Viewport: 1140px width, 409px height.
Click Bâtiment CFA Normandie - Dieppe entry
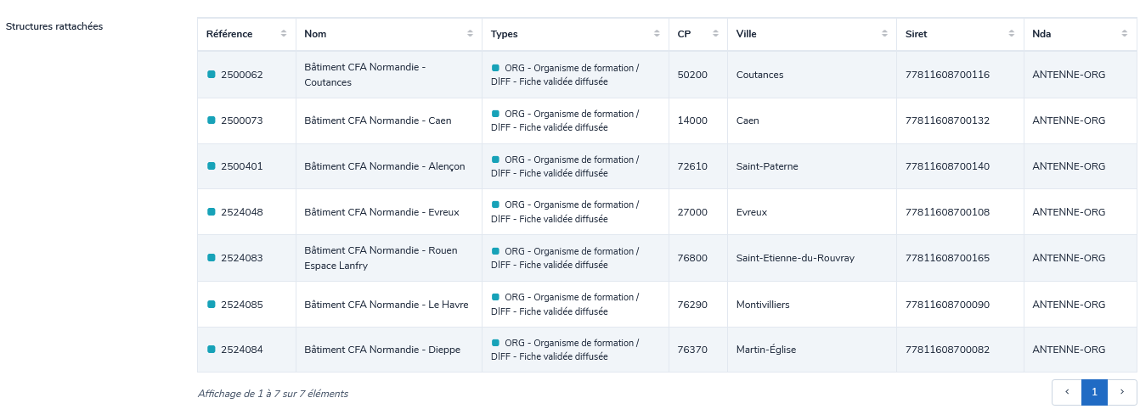[381, 350]
